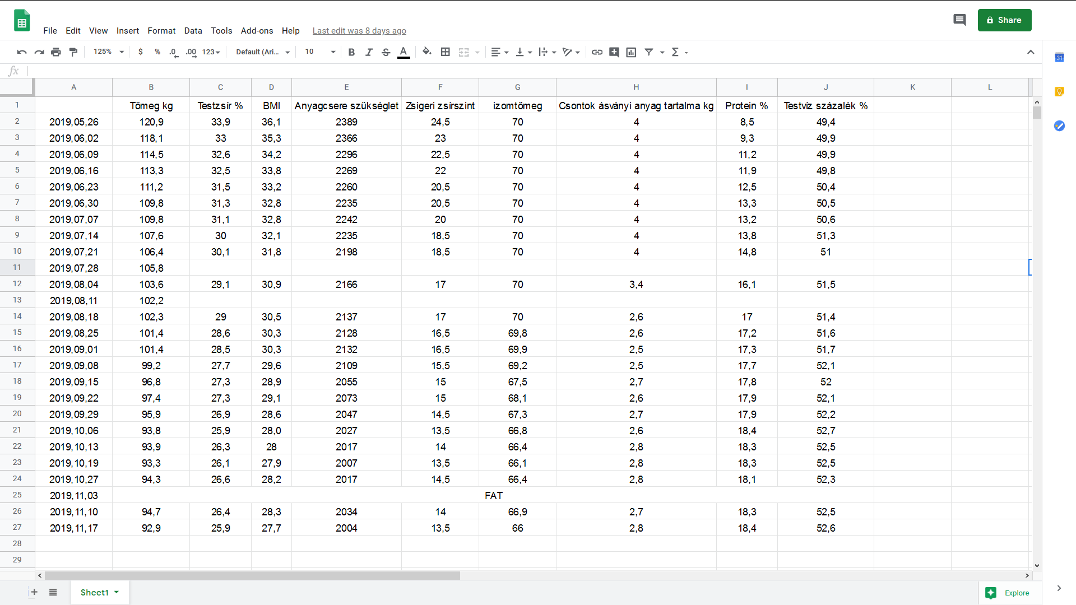The height and width of the screenshot is (605, 1076).
Task: Expand the Default font family dropdown
Action: [263, 52]
